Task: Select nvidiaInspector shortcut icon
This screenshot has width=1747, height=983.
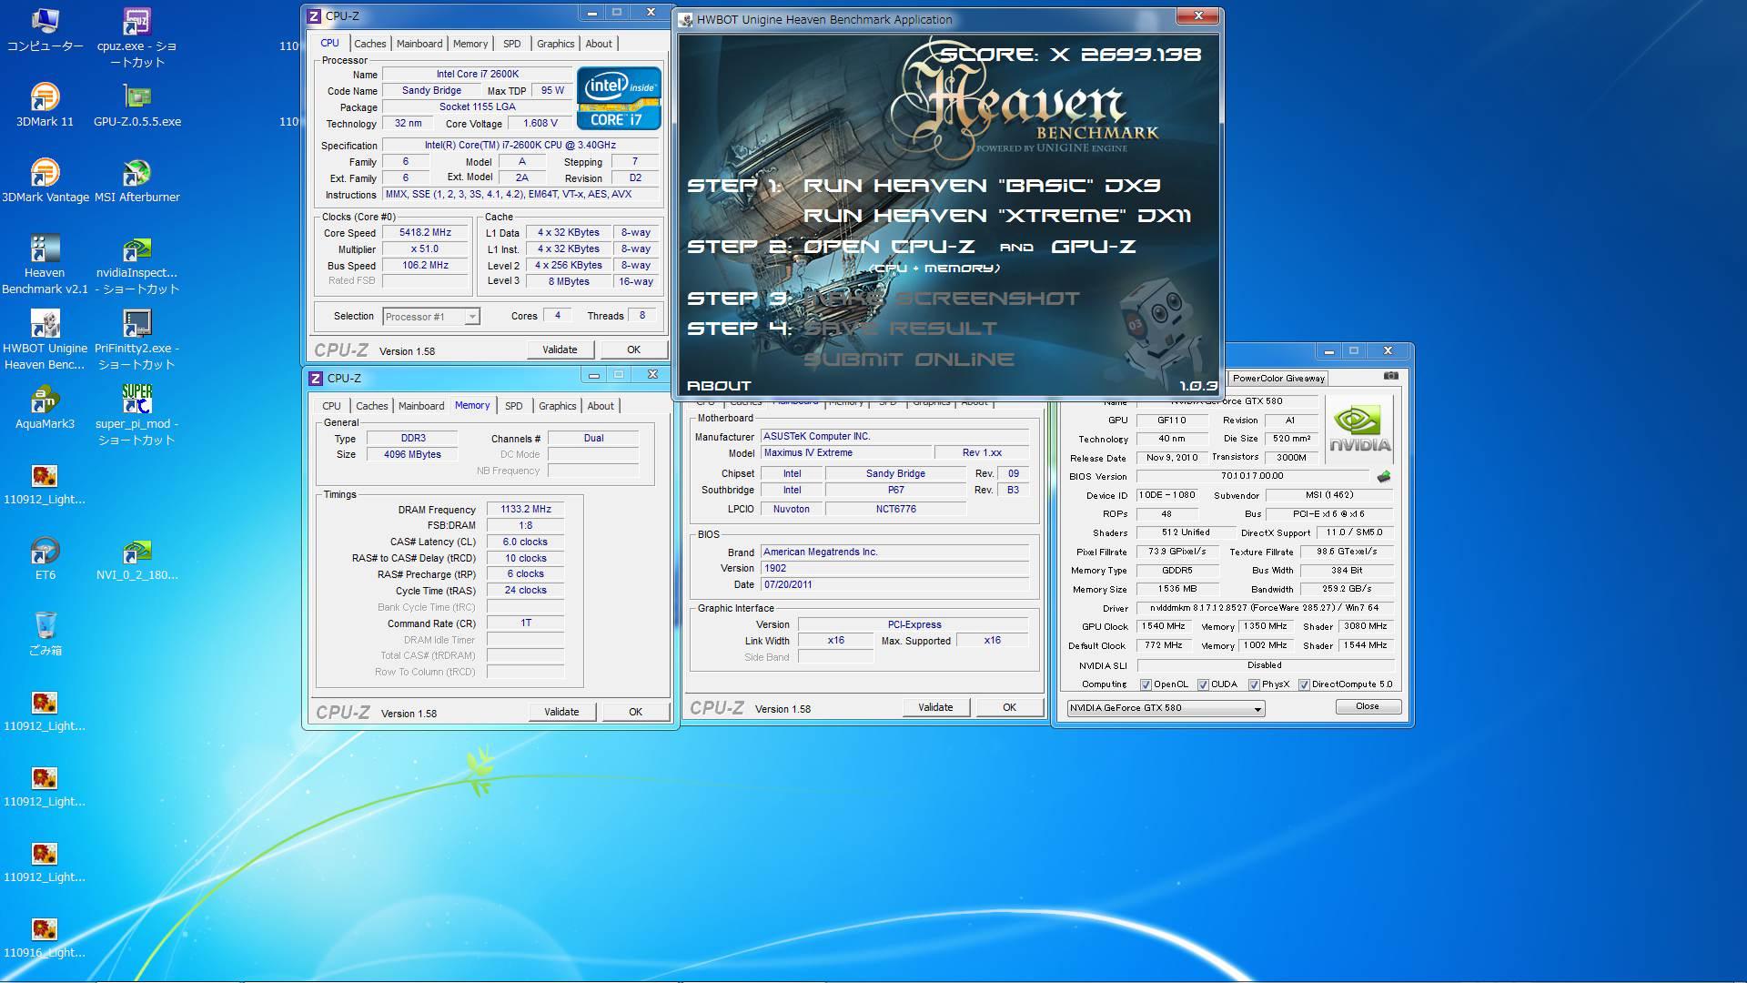Action: [x=136, y=264]
